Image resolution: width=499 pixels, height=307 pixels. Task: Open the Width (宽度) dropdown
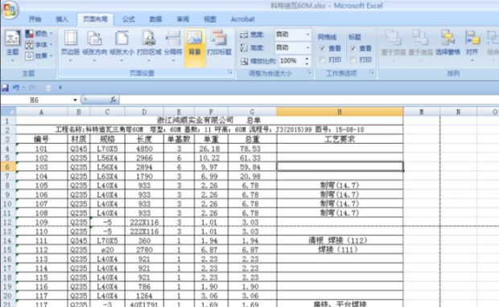pos(307,35)
